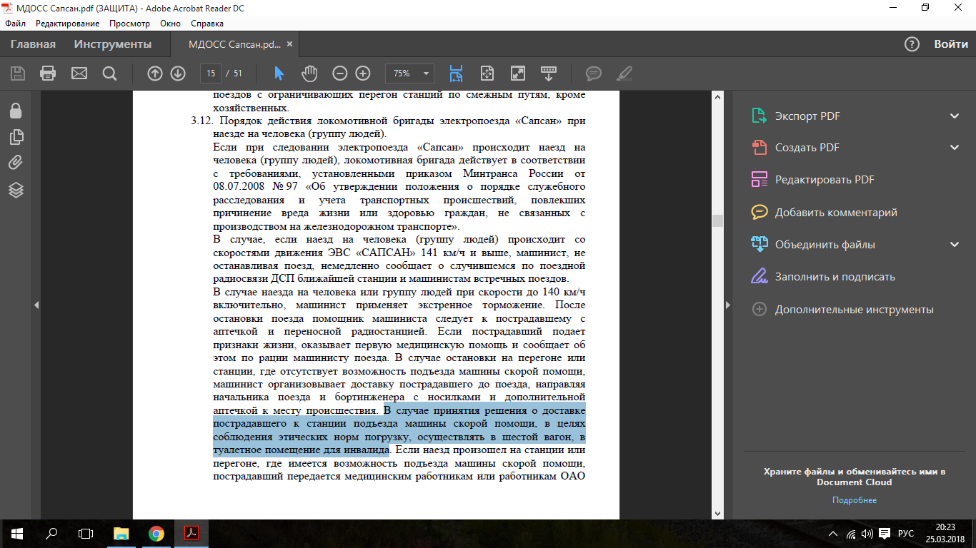Click the Войти sign-in button
Image resolution: width=976 pixels, height=548 pixels.
click(x=951, y=44)
